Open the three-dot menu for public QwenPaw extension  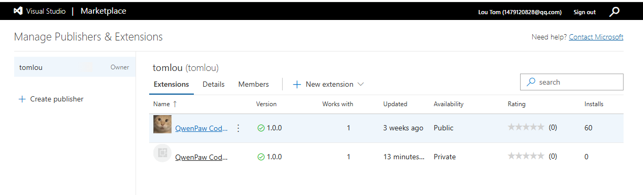coord(238,128)
